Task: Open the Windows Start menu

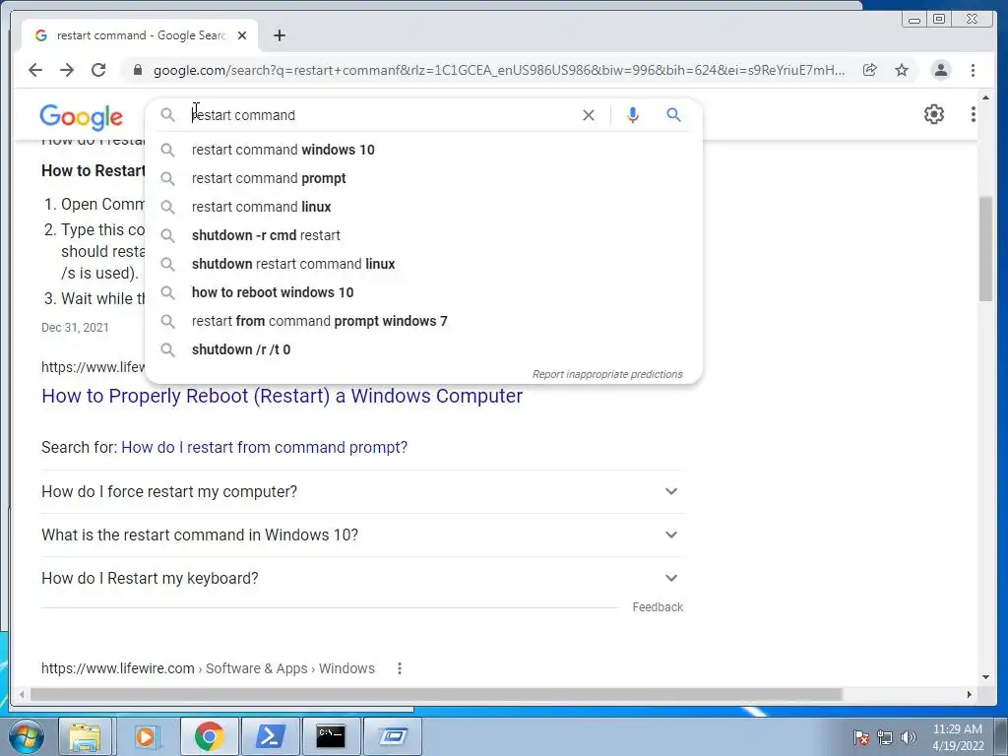Action: [26, 736]
